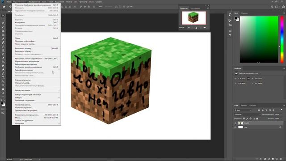Screen dimensions: 286x161
Task: Toggle layer filtering switch in Layers panel
Action: [x=282, y=110]
